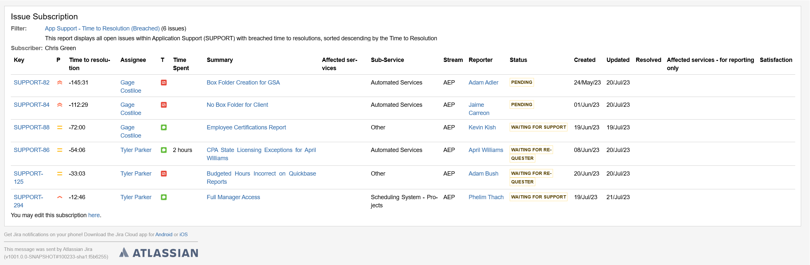
Task: Open reporter Adam Bush's profile
Action: click(x=483, y=174)
